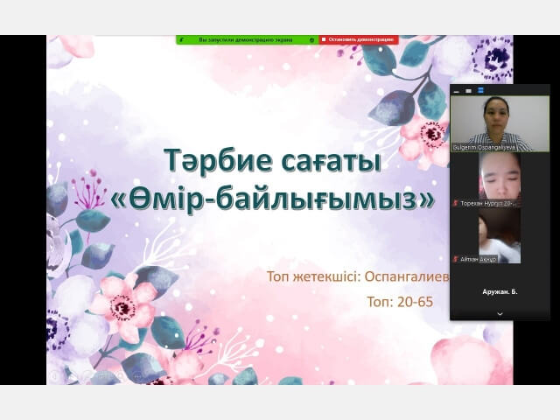Stop the screen demonstration with the red button
The image size is (560, 420).
(359, 39)
